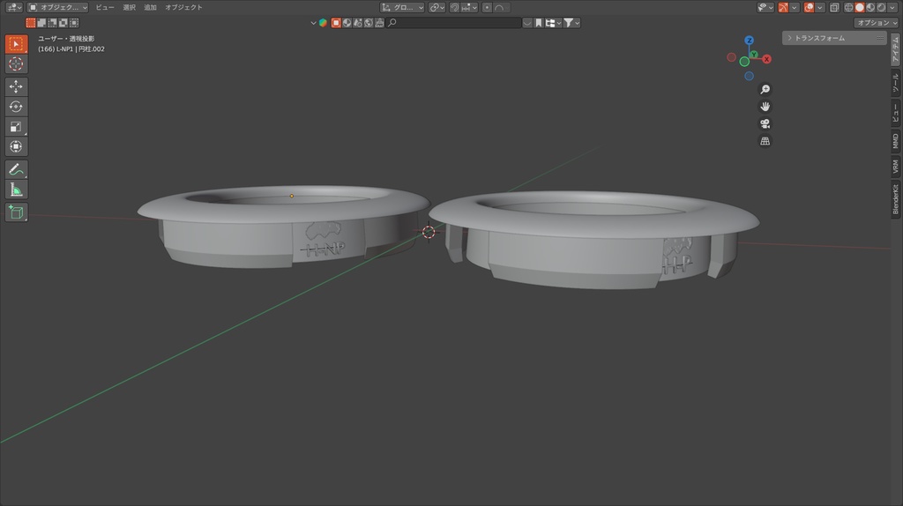Choose Subtract selection mode icon

click(x=52, y=23)
